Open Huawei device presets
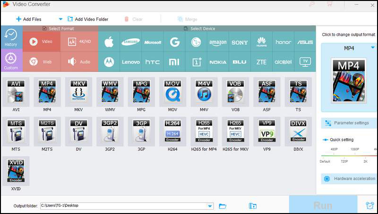This screenshot has width=378, height=214. pos(262,42)
